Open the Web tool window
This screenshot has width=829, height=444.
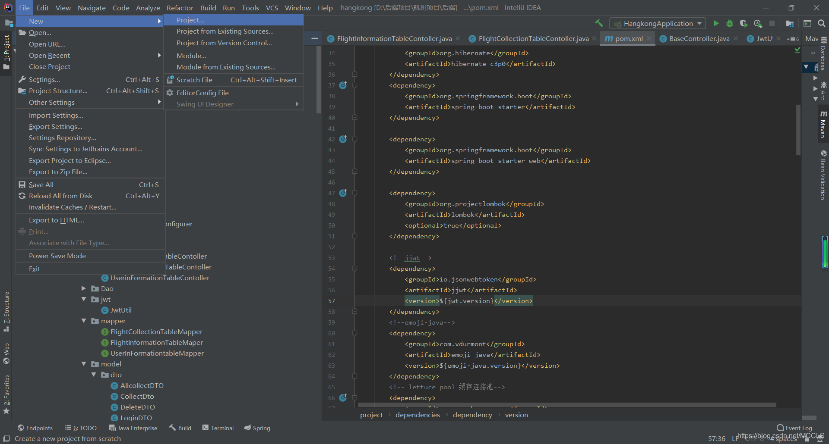point(6,353)
